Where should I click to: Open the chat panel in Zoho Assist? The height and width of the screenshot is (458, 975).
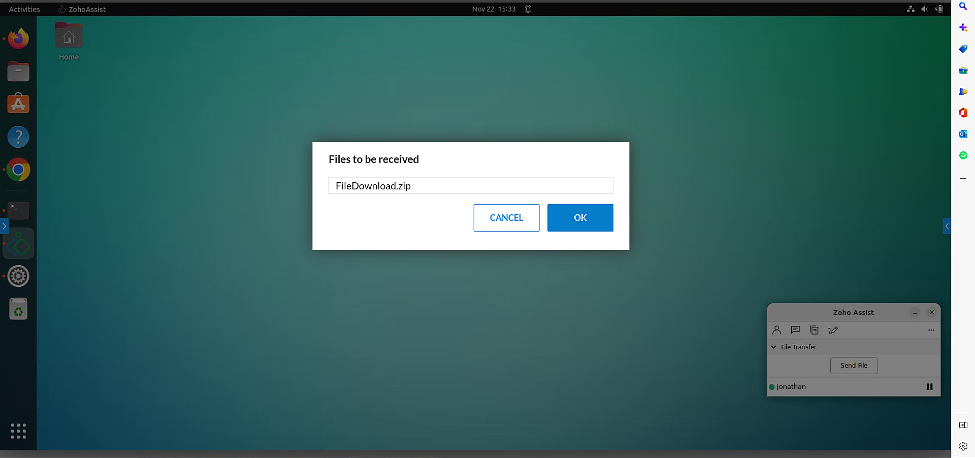795,330
